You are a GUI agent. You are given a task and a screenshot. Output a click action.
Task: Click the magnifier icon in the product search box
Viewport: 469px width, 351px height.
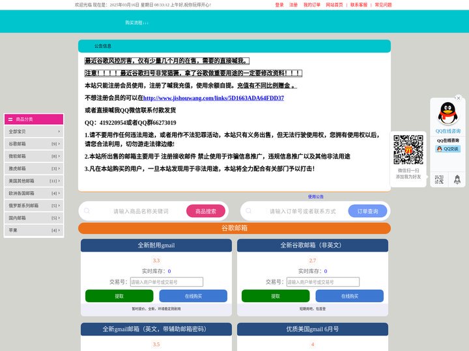(x=87, y=211)
